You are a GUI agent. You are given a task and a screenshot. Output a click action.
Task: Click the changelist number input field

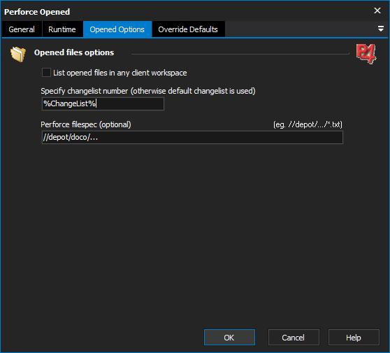pos(103,103)
